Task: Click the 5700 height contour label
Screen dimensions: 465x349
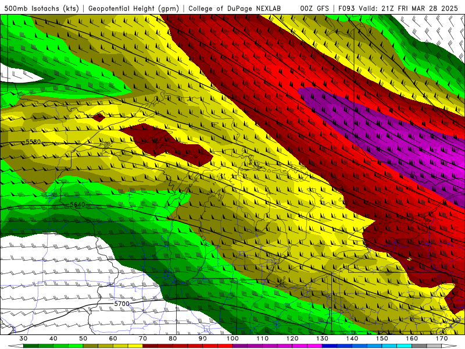Action: [x=122, y=304]
